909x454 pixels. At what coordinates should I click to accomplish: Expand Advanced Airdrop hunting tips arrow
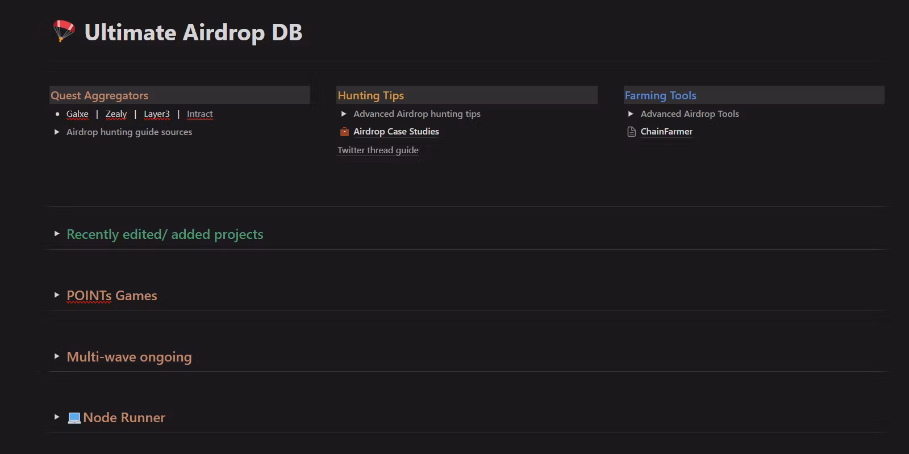[x=344, y=114]
